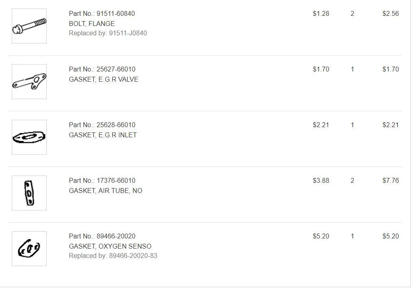Click the $5.20 oxygen sensor gasket total
This screenshot has width=412, height=288.
coord(390,236)
